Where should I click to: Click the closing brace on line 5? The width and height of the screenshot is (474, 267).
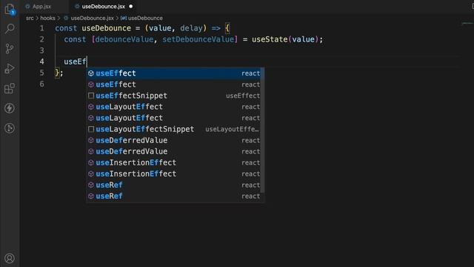pos(57,73)
